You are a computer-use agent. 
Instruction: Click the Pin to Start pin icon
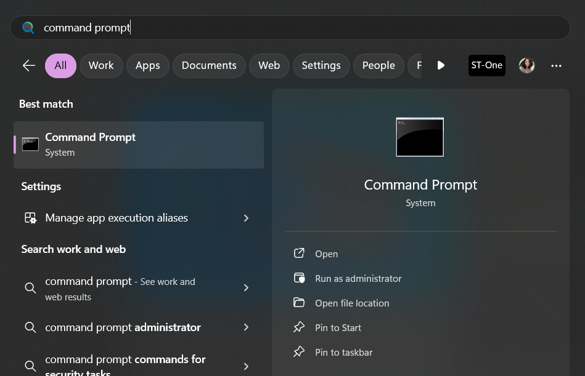pyautogui.click(x=299, y=327)
